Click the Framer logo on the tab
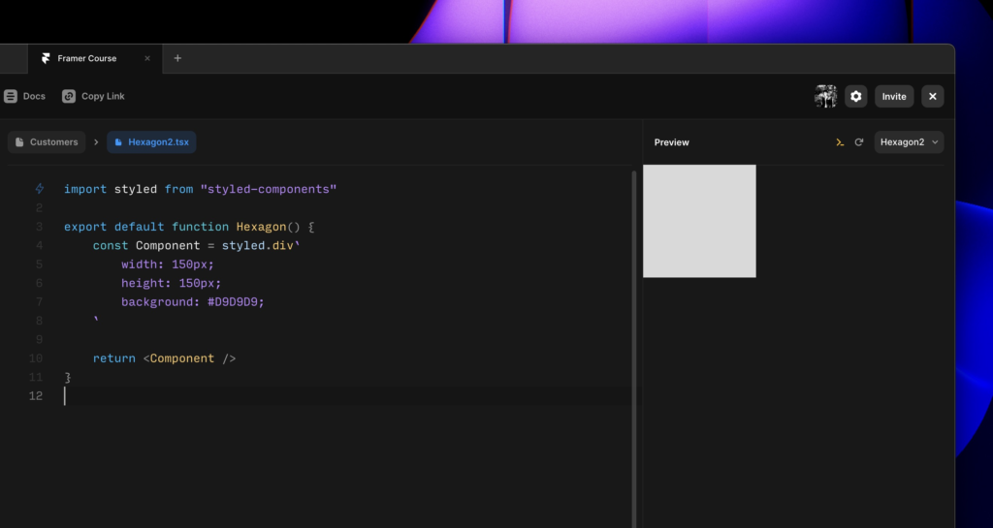Image resolution: width=993 pixels, height=528 pixels. coord(46,58)
